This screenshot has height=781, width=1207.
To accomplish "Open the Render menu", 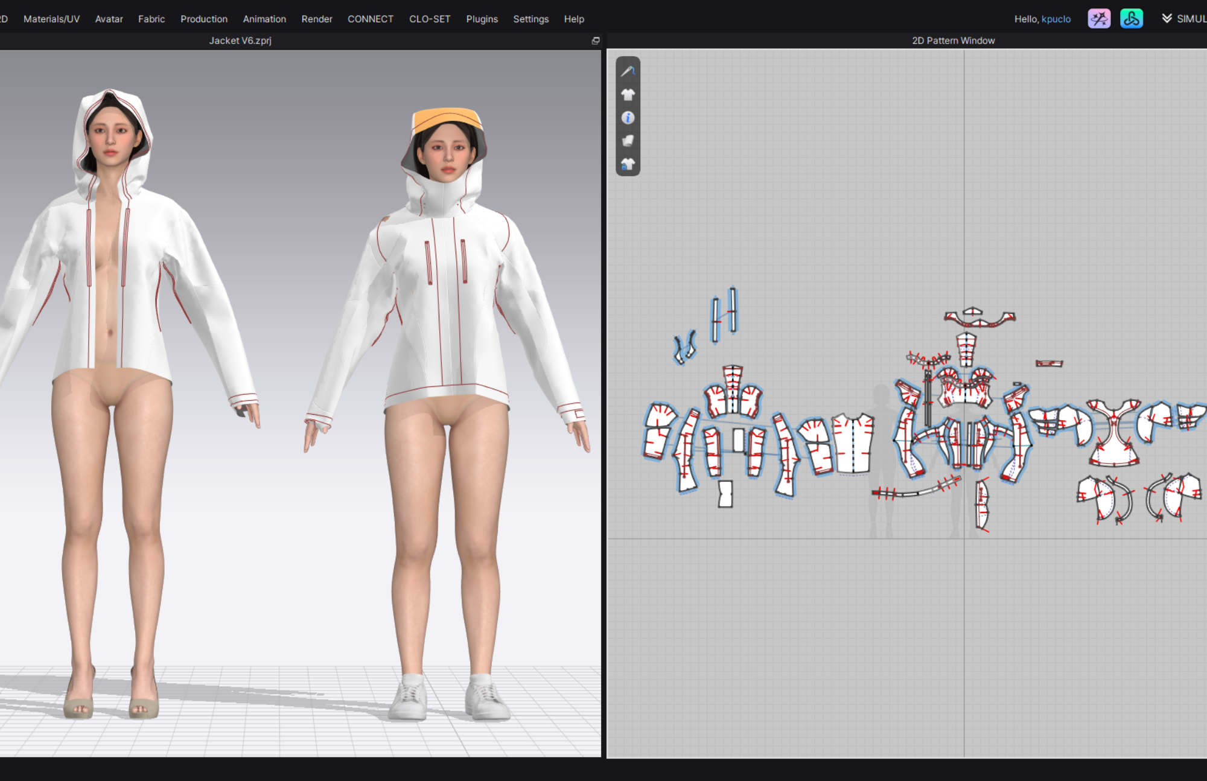I will click(316, 19).
